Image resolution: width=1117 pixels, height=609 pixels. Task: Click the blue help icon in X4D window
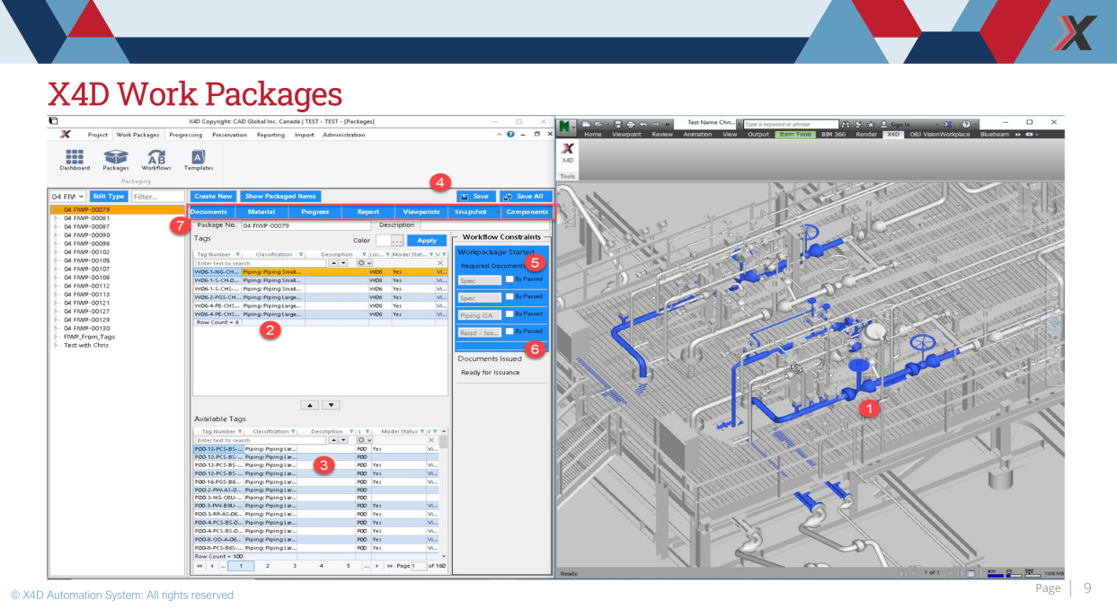point(510,135)
